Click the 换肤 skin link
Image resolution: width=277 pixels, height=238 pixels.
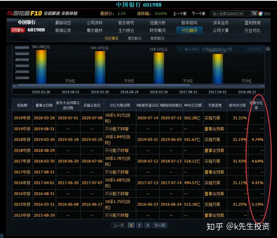[267, 14]
